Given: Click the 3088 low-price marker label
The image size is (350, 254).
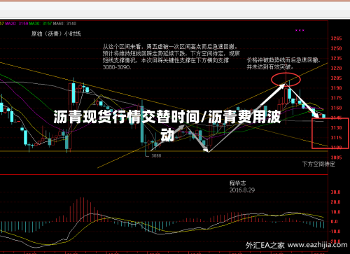Looking at the screenshot, I should click(x=156, y=155).
